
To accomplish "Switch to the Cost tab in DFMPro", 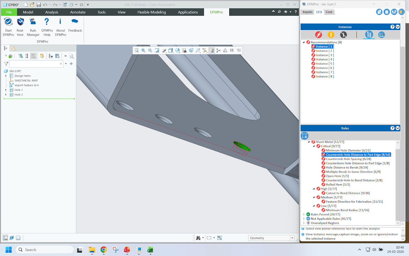I will pyautogui.click(x=329, y=12).
